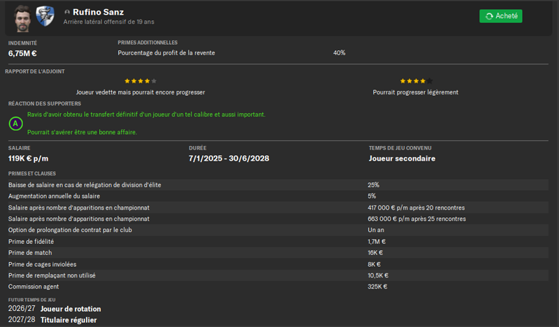Click the current ability star rating
This screenshot has width=559, height=327.
[140, 81]
